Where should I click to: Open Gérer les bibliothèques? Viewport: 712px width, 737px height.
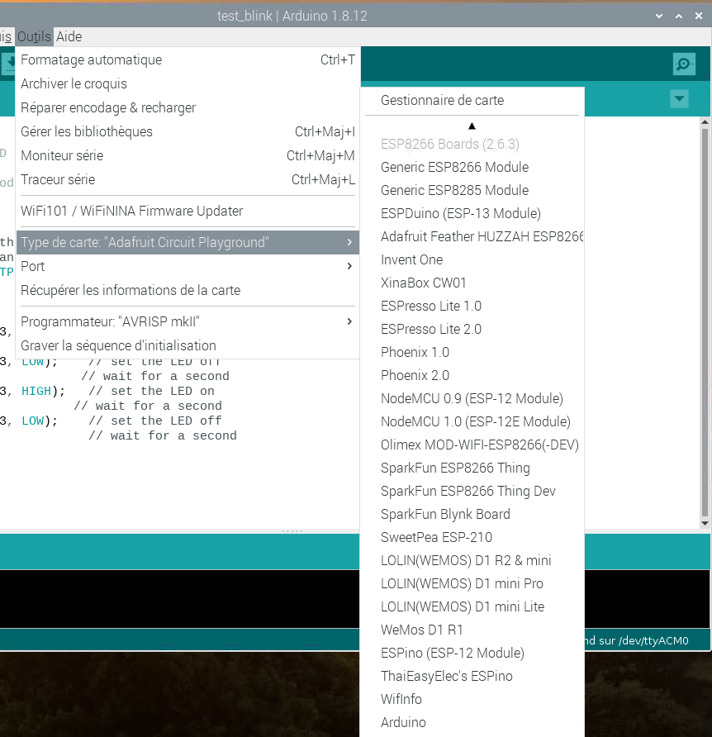coord(187,131)
